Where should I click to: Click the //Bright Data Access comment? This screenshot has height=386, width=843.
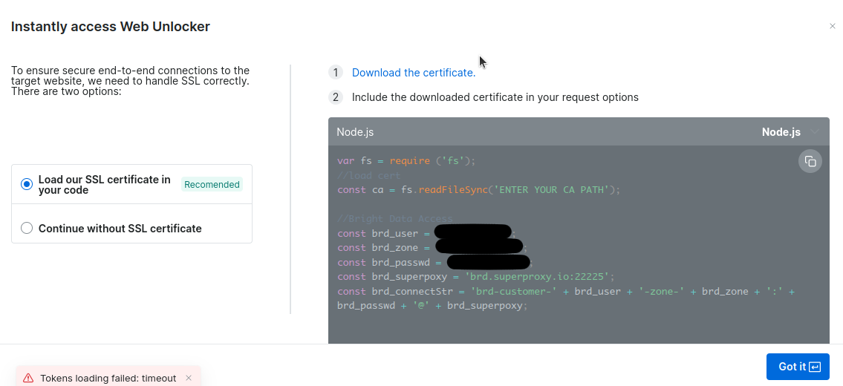pos(394,219)
